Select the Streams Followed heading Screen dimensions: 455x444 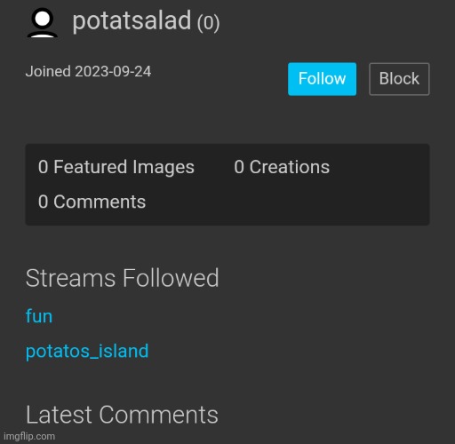click(x=122, y=278)
